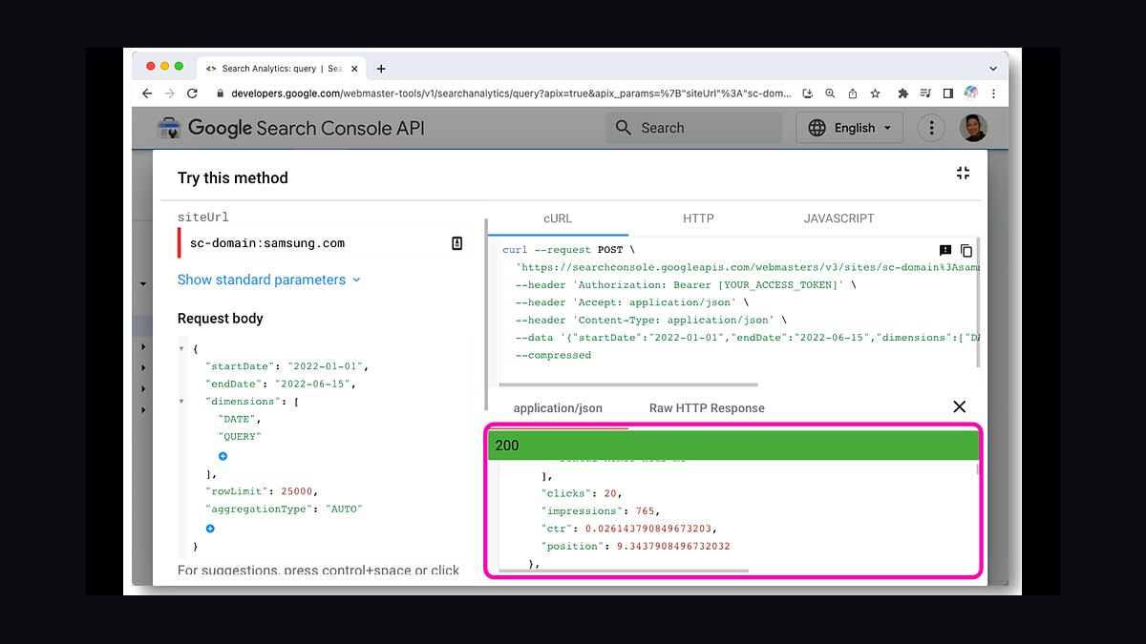Switch to the JAVASCRIPT tab

[x=838, y=218]
